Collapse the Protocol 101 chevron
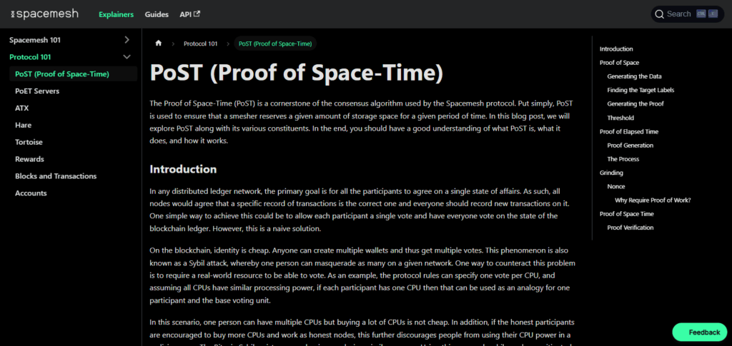The height and width of the screenshot is (346, 732). tap(127, 57)
